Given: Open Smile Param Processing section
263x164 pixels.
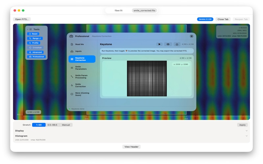Looking at the screenshot, I should (x=82, y=76).
